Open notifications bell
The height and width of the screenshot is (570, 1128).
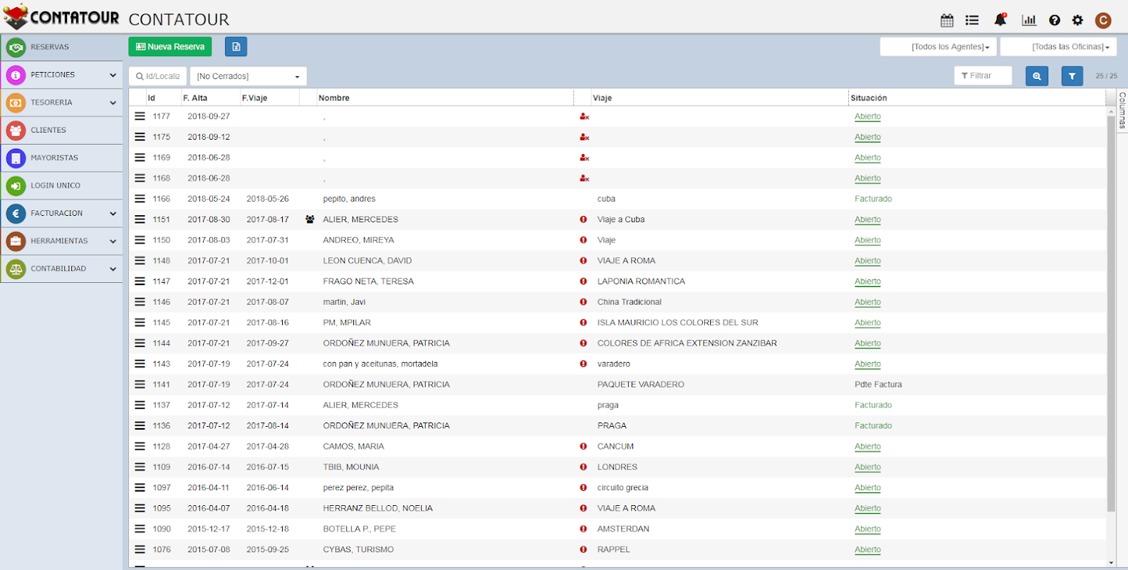click(1001, 20)
